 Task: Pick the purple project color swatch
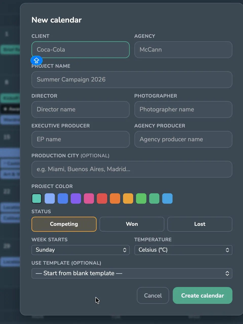click(x=76, y=199)
